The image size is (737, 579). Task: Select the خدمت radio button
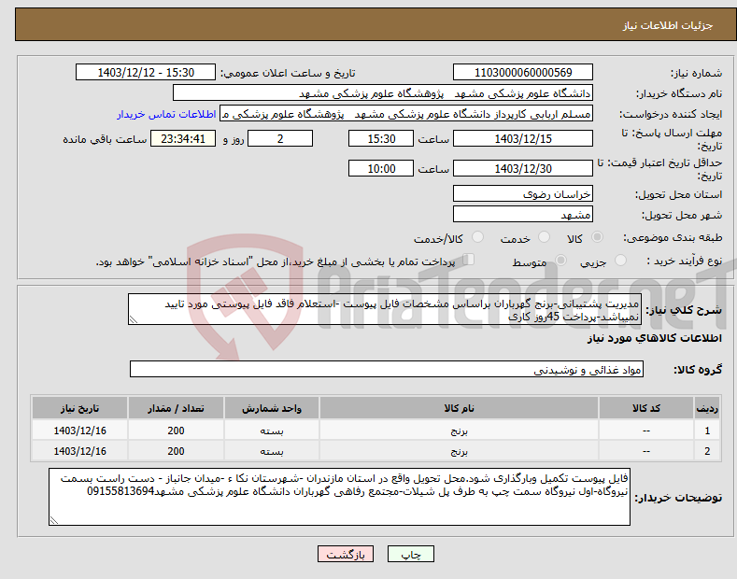pyautogui.click(x=544, y=237)
